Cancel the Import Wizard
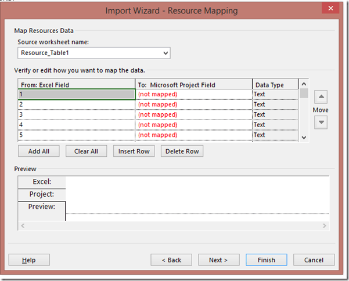The width and height of the screenshot is (349, 281). 314,260
